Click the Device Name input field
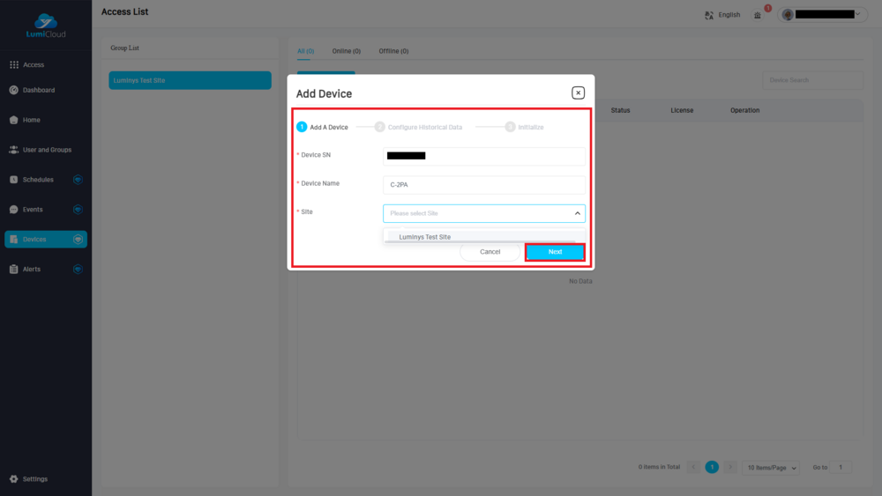 (x=484, y=185)
